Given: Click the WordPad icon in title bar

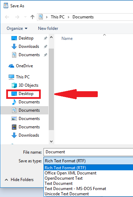Looking at the screenshot, I should (6, 6).
